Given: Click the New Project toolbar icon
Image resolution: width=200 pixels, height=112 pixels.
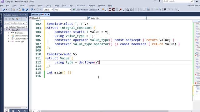Looking at the screenshot, I should pos(14,10).
